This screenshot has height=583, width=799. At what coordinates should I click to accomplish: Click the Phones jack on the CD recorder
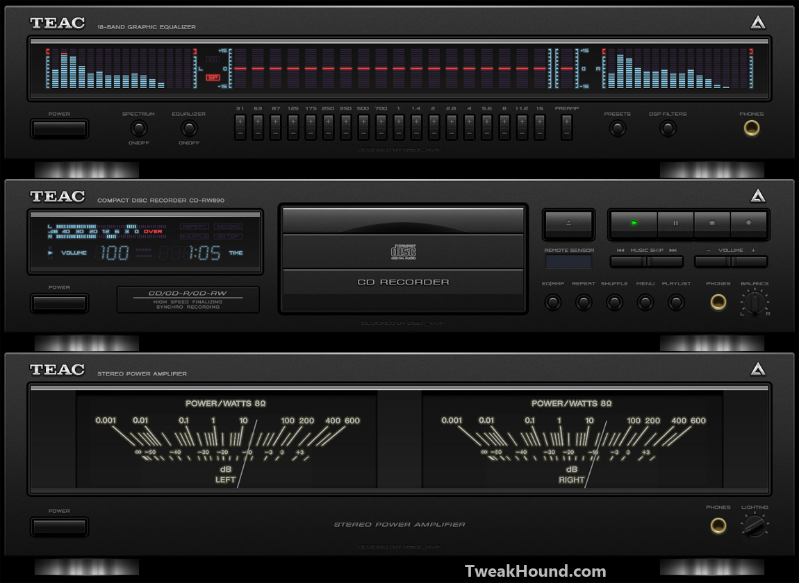point(718,302)
